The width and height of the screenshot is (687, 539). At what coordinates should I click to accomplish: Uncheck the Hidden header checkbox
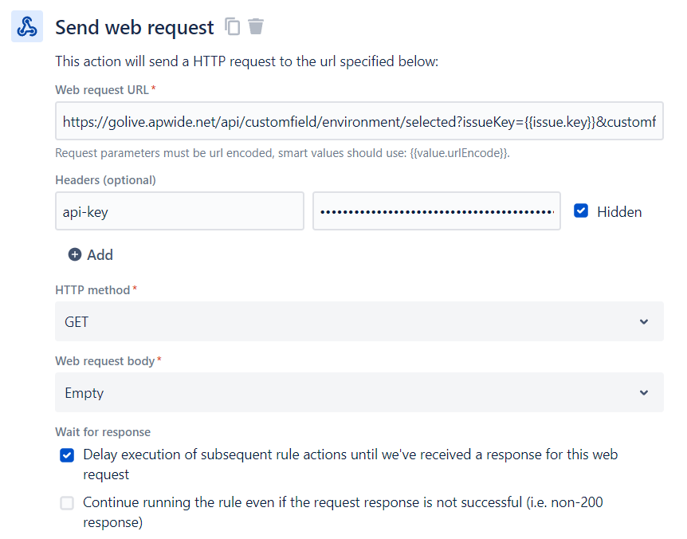[582, 211]
